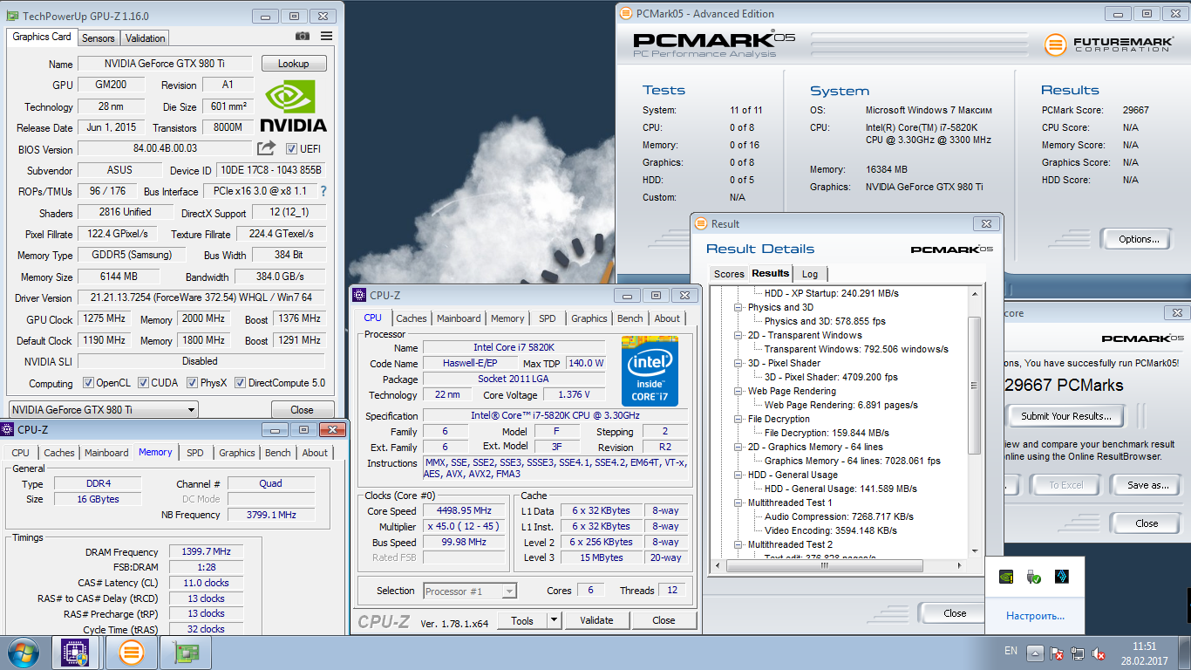Open the Action Center flag icon
This screenshot has height=670, width=1191.
coord(1056,653)
